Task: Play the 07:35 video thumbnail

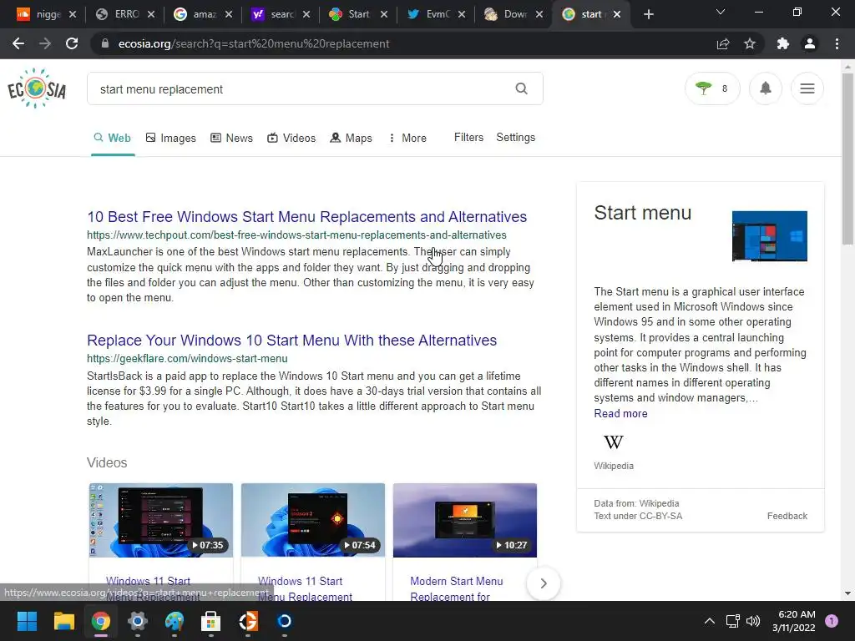Action: pyautogui.click(x=161, y=520)
